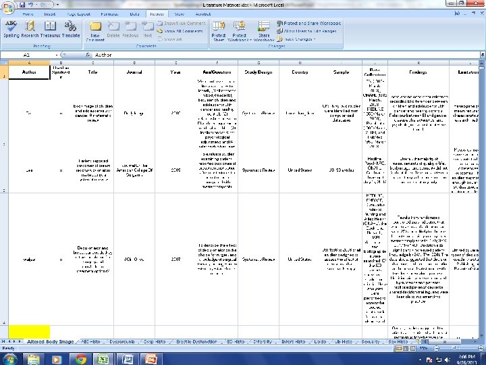Viewport: 486px width, 365px height.
Task: Switch to Normal view in status bar
Action: [398, 348]
